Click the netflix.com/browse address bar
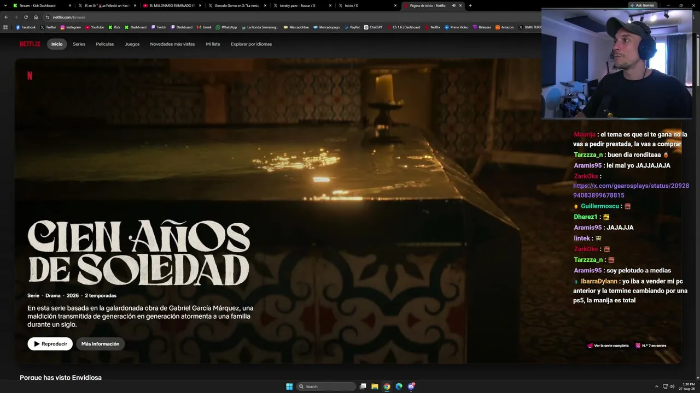700x393 pixels. tap(290, 17)
